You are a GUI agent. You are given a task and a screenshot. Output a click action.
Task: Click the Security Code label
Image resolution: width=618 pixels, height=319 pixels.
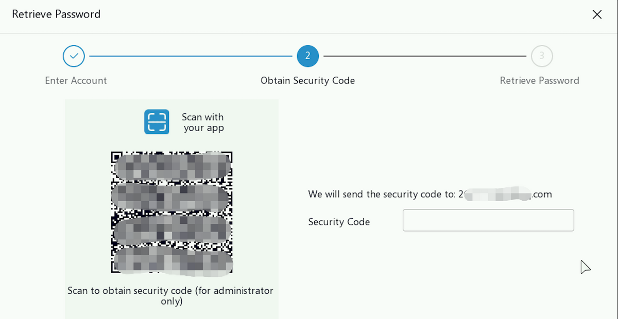coord(339,222)
